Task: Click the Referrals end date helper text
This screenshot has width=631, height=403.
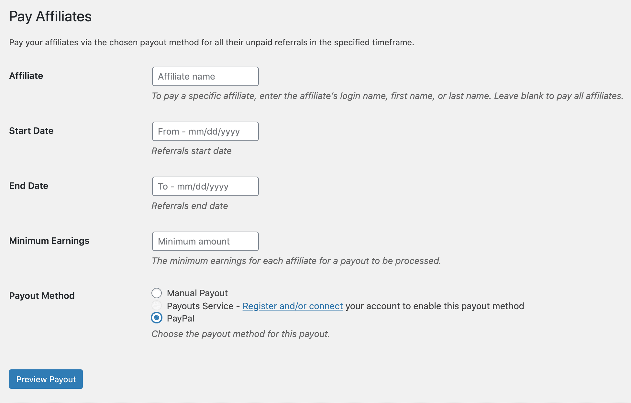Action: [x=190, y=206]
